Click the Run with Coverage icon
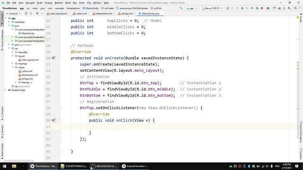 [x=247, y=8]
